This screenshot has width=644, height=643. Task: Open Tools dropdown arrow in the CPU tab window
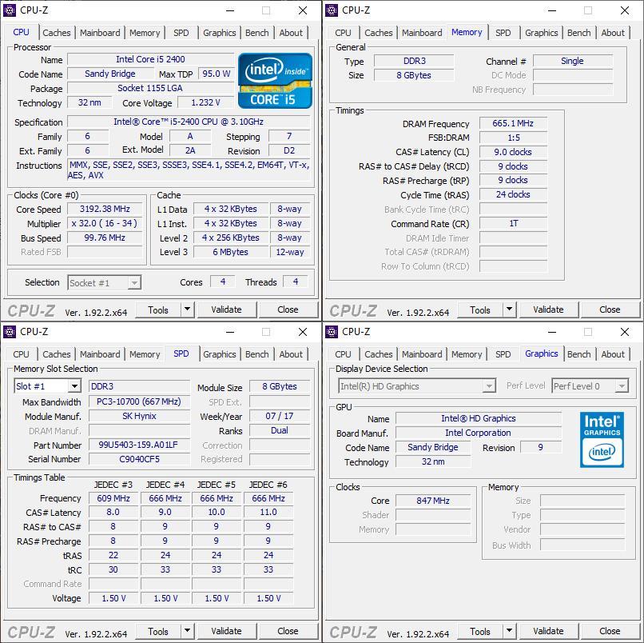point(187,310)
